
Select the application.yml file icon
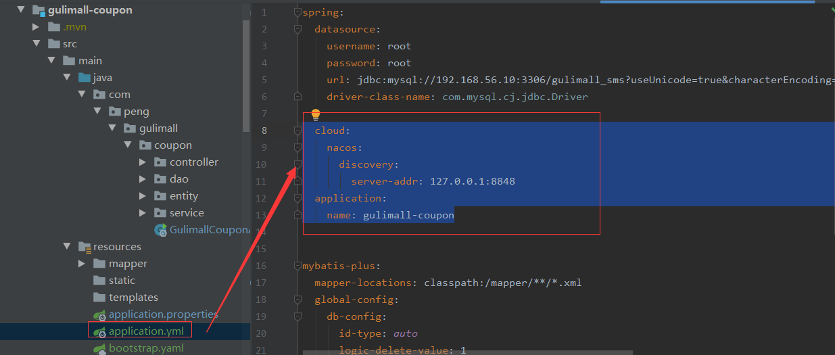coord(99,331)
